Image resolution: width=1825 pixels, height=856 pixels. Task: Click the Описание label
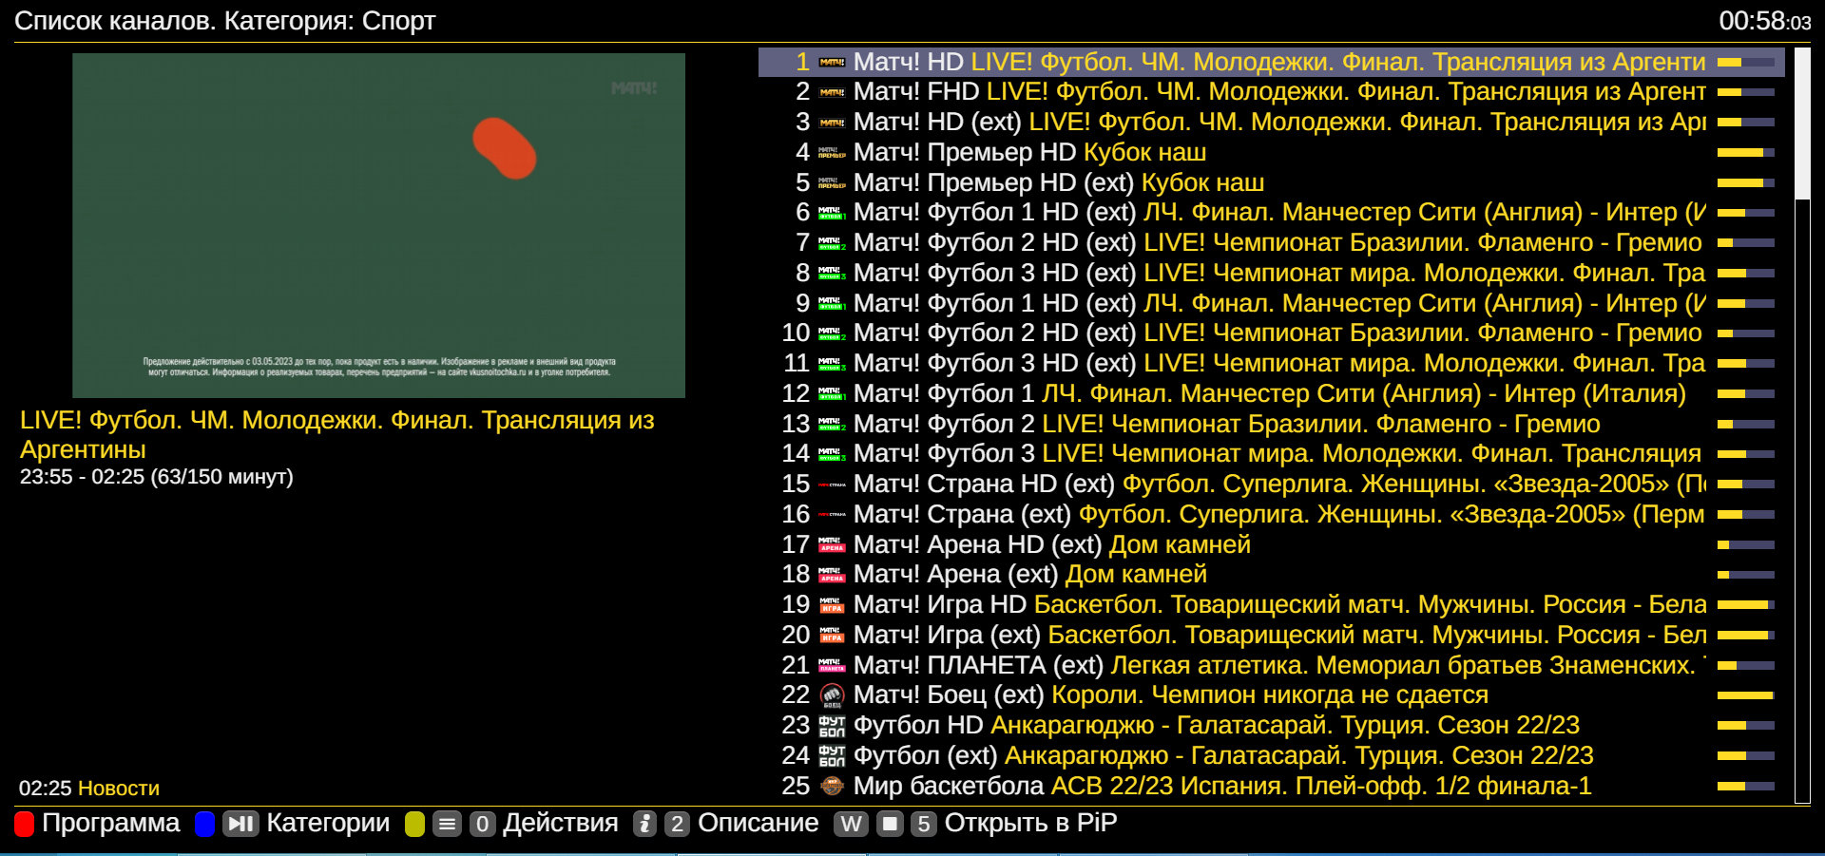pyautogui.click(x=758, y=823)
